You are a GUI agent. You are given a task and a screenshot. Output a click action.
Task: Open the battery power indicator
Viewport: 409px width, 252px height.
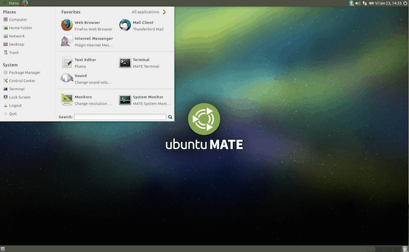tap(371, 3)
